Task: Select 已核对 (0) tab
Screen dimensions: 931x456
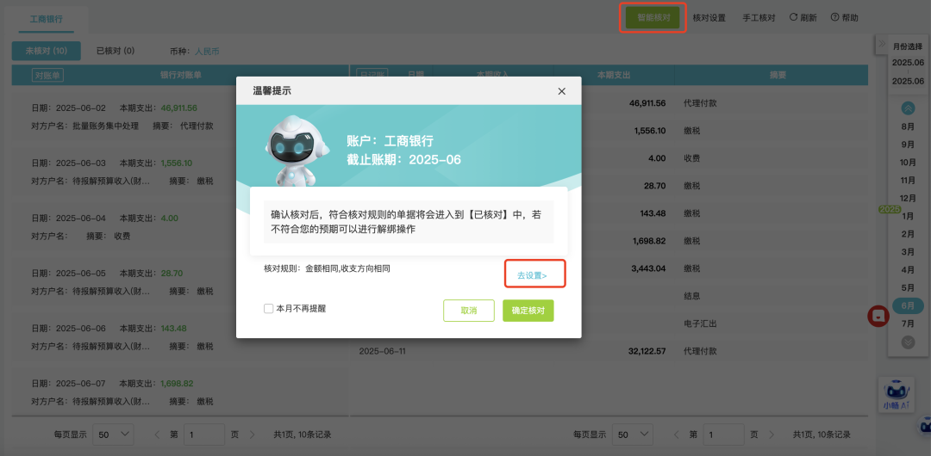Action: [x=116, y=51]
